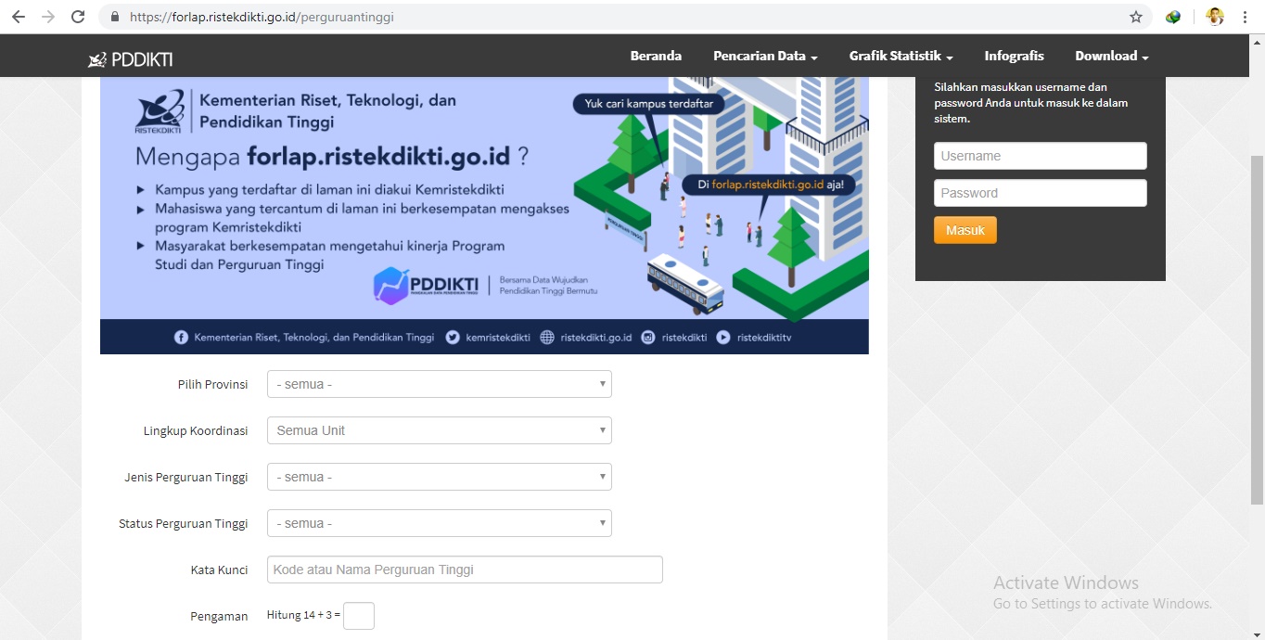The image size is (1265, 640).
Task: Click 'Mengapa forlap.ristekdikti.go.id ?' heading
Action: click(333, 156)
